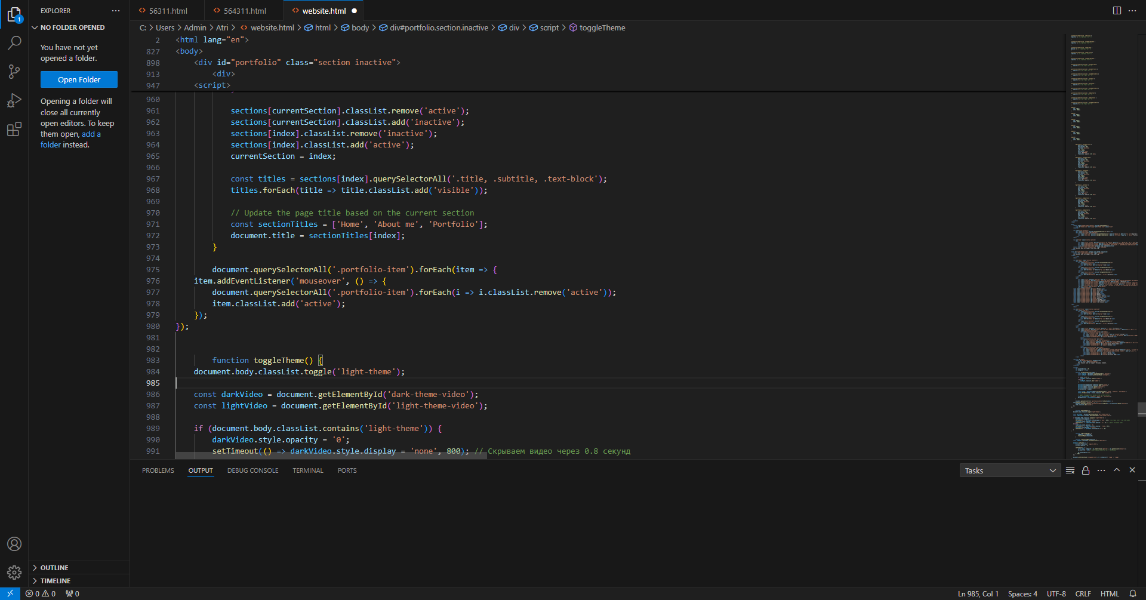Open the Run and Debug view icon

click(x=14, y=100)
